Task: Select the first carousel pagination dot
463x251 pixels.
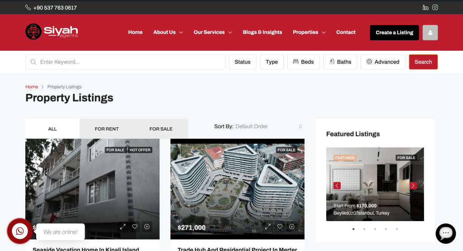Action: click(x=353, y=229)
